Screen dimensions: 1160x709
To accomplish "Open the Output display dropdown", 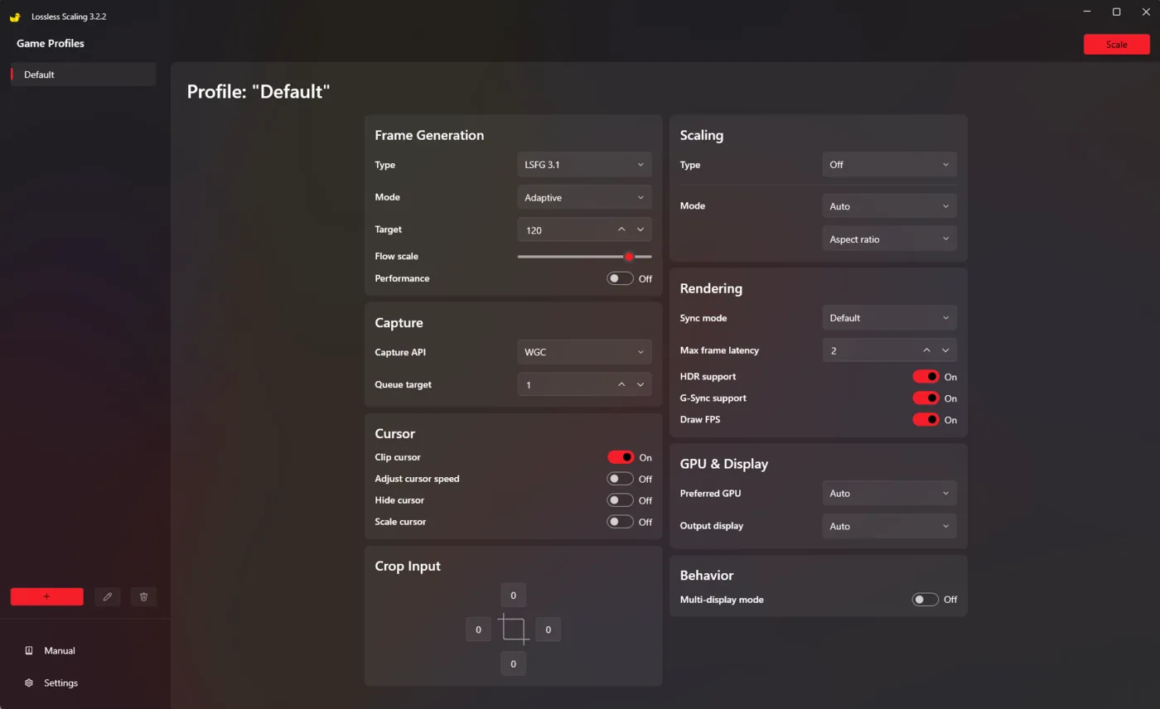I will (889, 526).
